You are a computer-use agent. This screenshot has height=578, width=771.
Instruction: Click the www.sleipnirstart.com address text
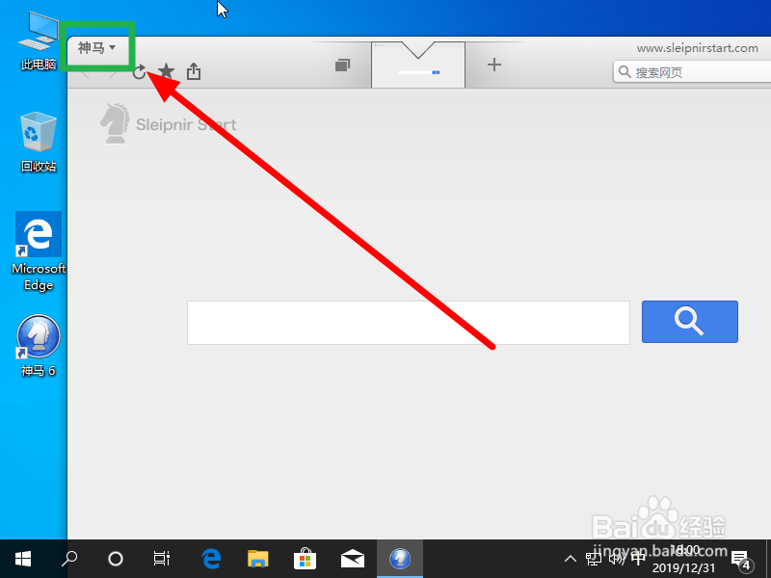point(697,48)
